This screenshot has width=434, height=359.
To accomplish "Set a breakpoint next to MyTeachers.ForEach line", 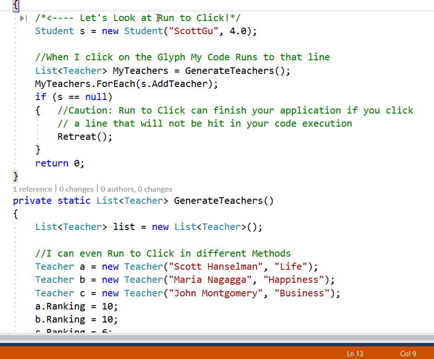I will tap(5, 84).
